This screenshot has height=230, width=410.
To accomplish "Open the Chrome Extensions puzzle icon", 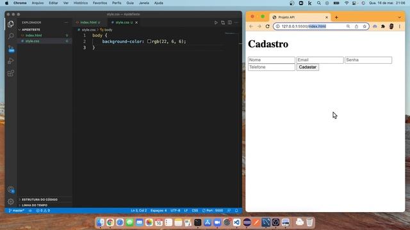I will (x=383, y=26).
